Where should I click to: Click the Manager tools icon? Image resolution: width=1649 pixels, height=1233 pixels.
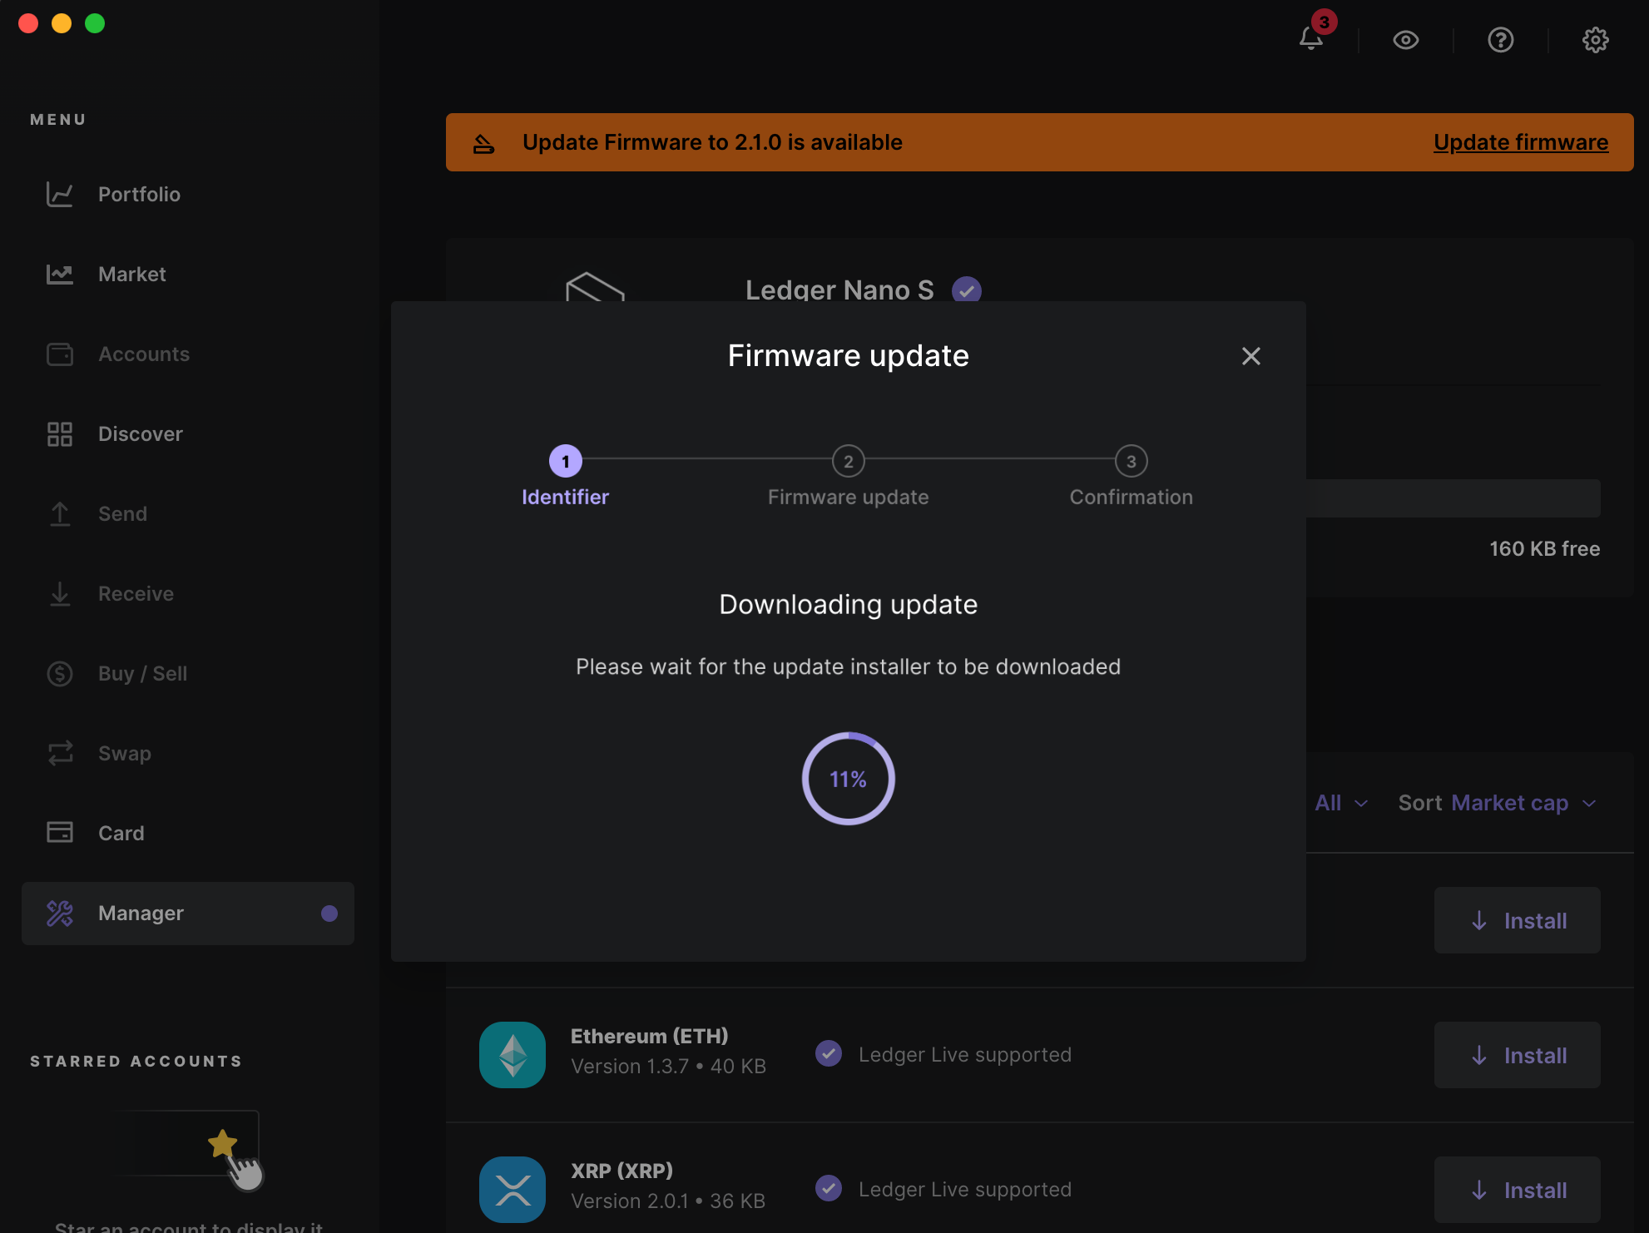point(60,914)
